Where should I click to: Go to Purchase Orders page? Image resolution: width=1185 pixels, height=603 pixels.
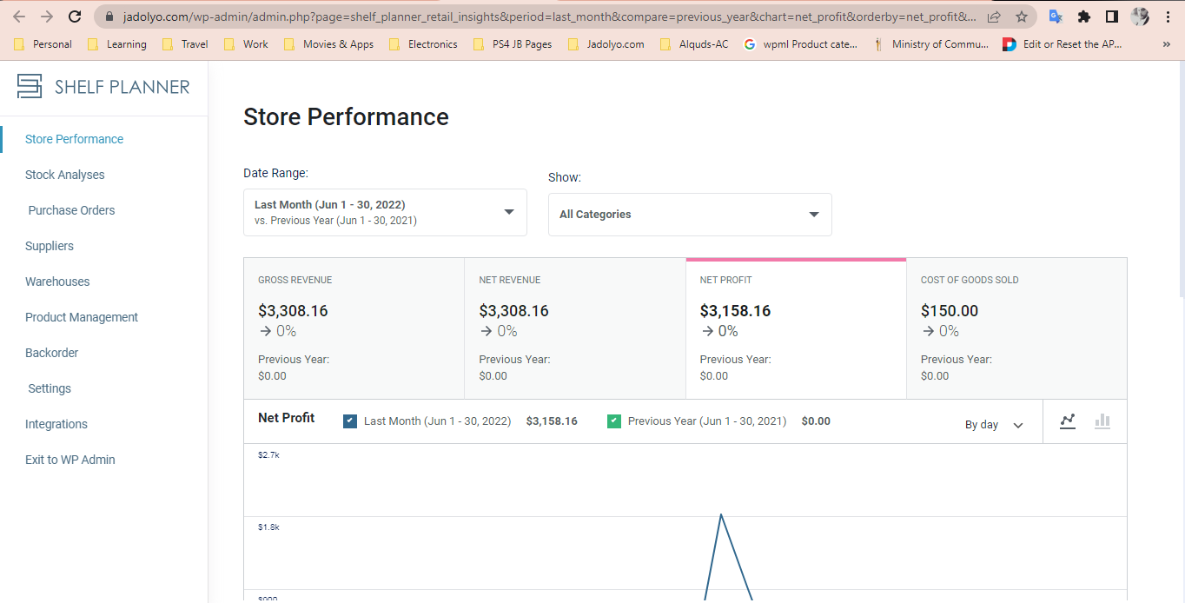point(71,210)
